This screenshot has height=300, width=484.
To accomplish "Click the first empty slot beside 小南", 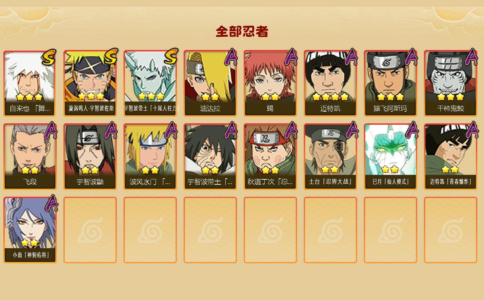I will (x=90, y=230).
